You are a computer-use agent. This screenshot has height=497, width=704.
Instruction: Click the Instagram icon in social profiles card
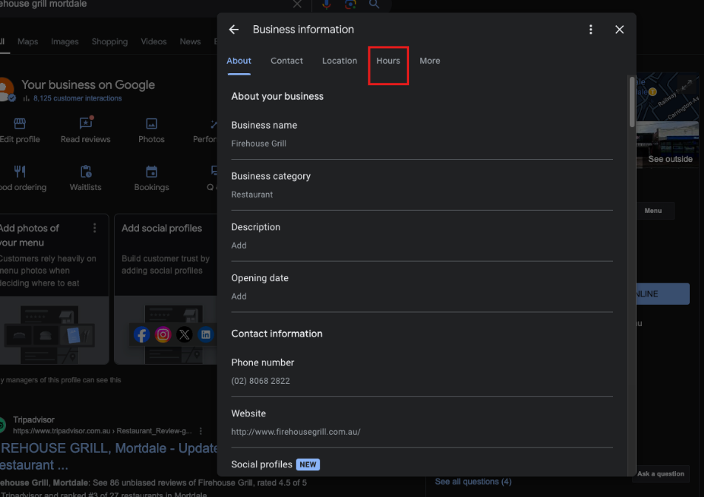[163, 334]
